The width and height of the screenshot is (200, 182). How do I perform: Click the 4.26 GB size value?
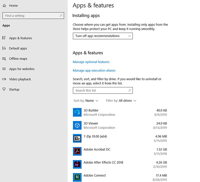click(x=161, y=162)
